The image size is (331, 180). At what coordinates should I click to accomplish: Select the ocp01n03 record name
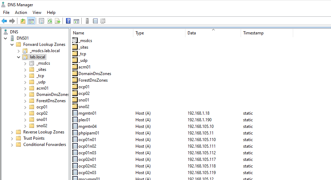pyautogui.click(x=88, y=153)
